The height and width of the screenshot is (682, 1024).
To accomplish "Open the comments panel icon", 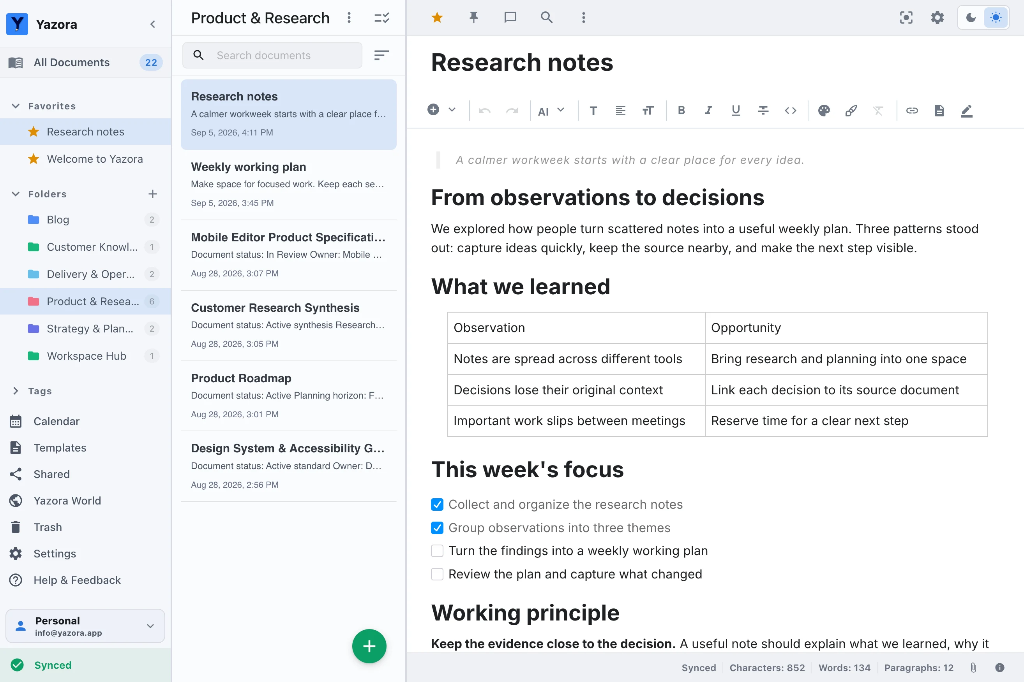I will [x=510, y=18].
